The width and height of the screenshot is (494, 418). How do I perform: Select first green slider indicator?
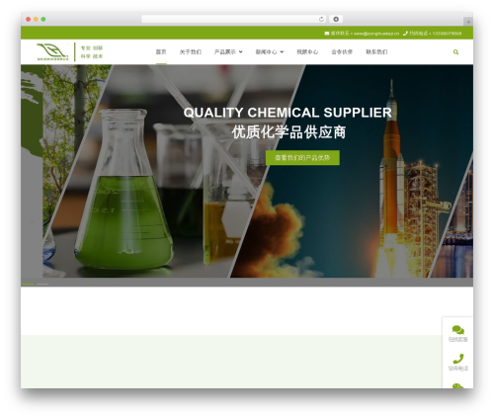coord(28,284)
